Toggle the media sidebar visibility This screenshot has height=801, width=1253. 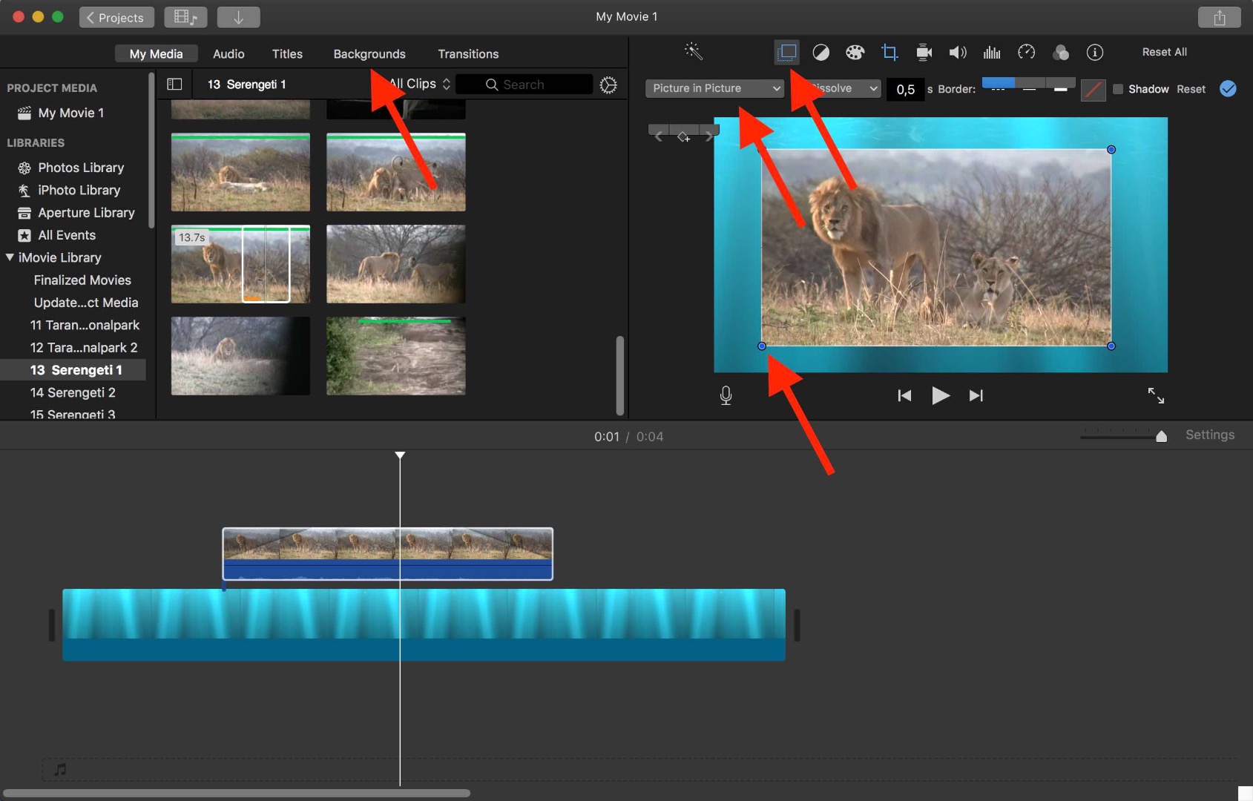174,85
